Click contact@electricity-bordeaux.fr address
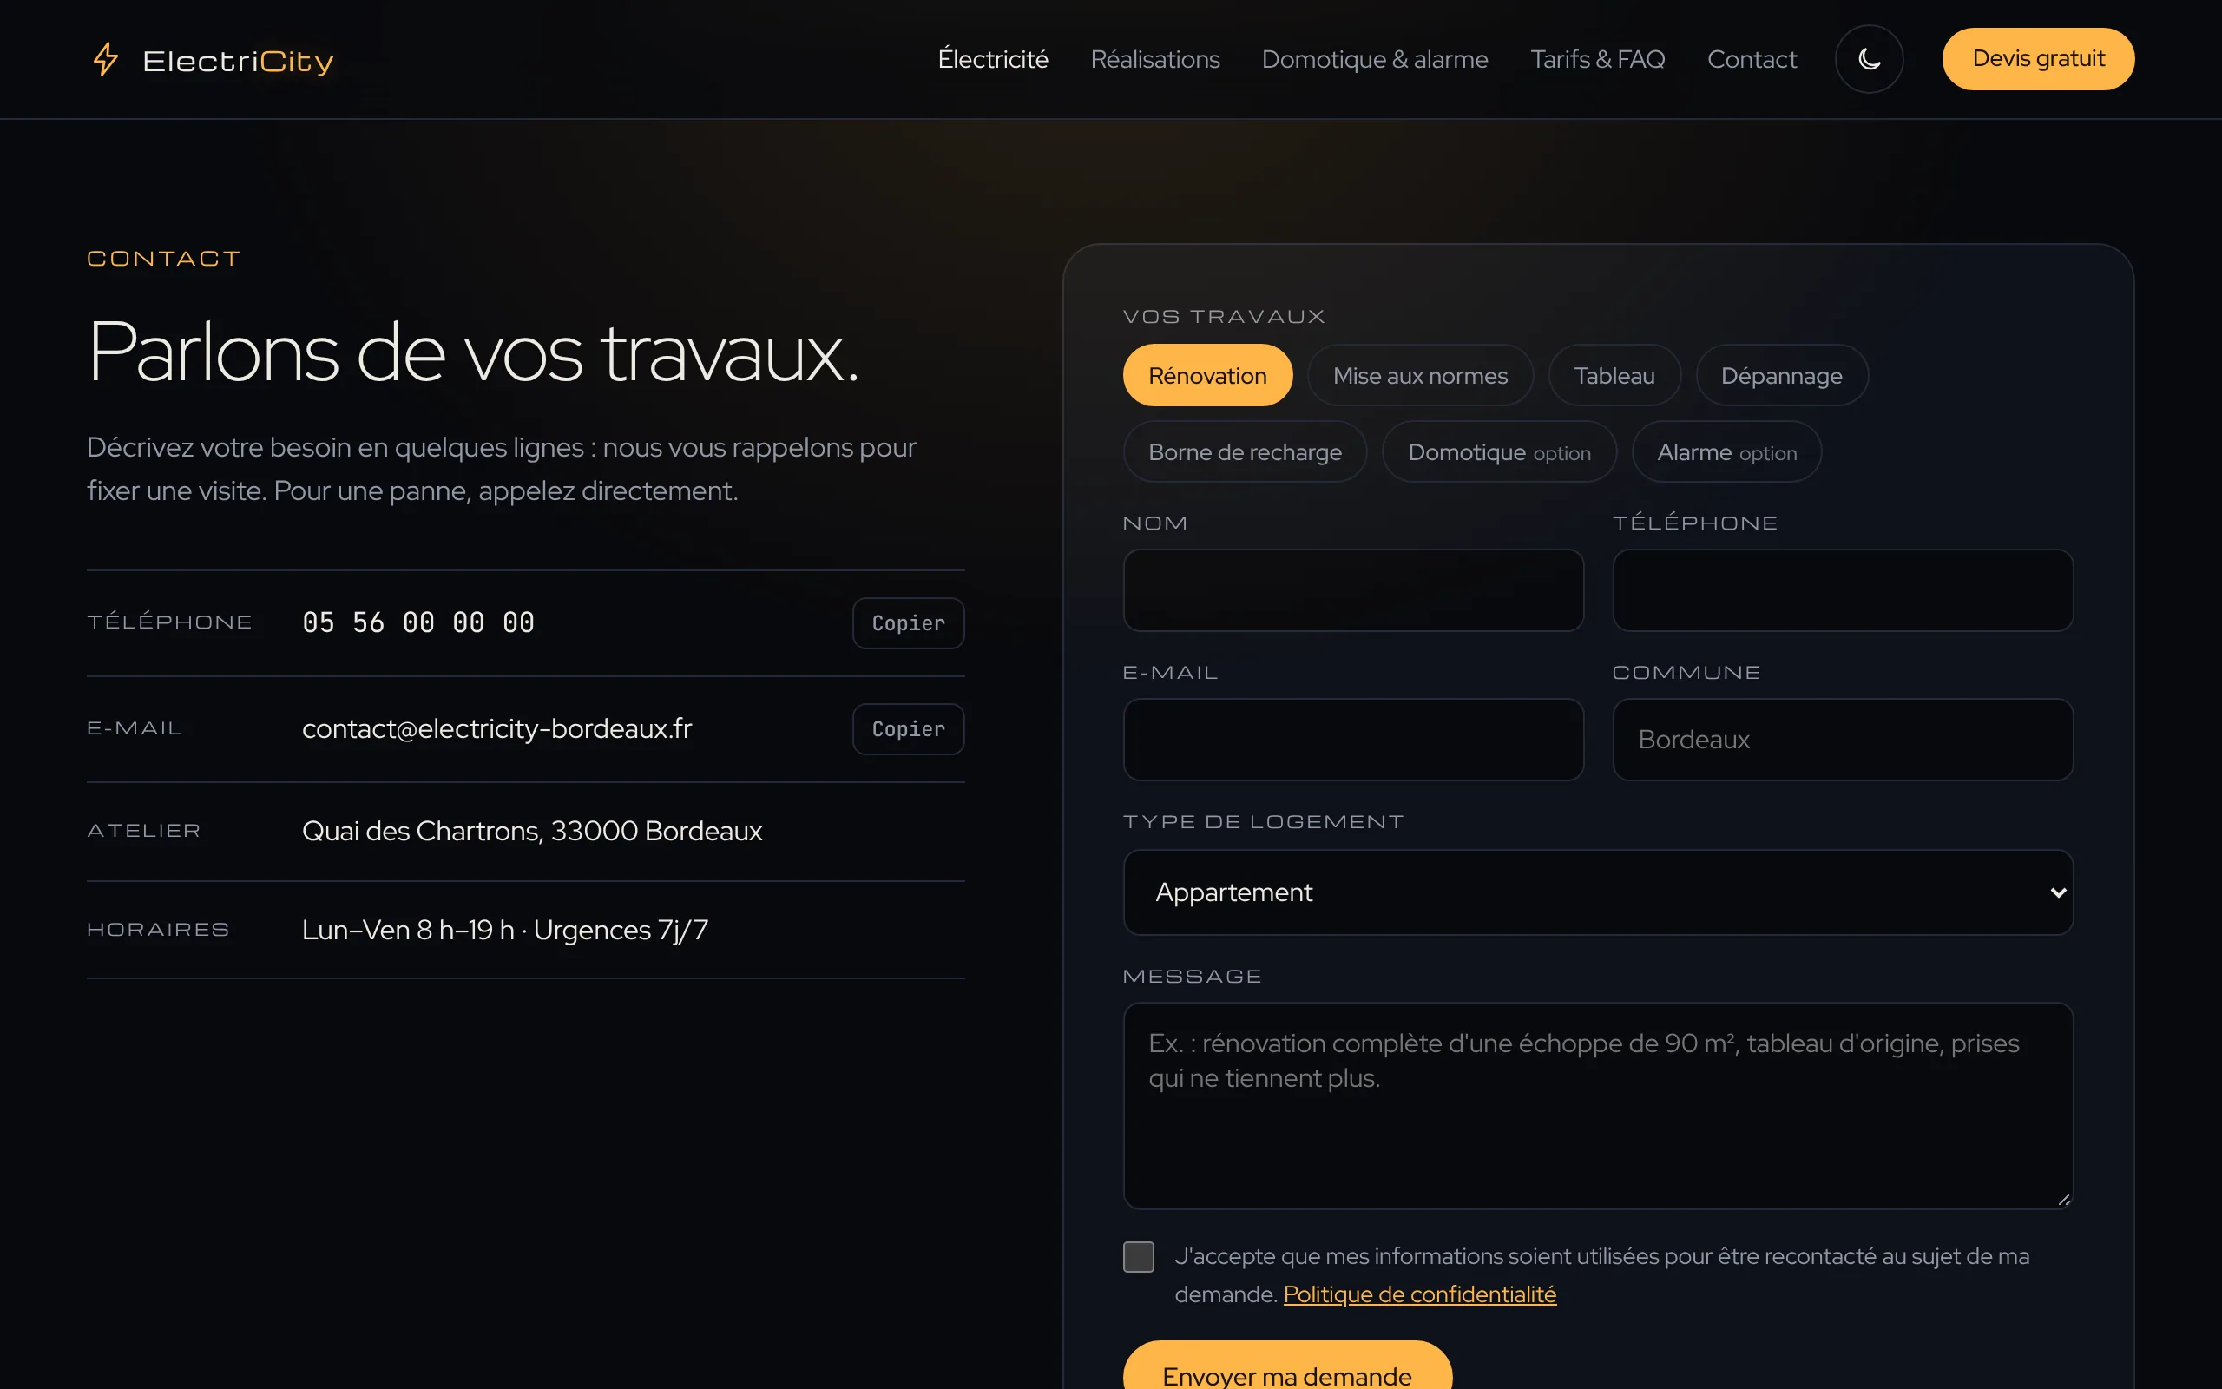Screen dimensions: 2222x1389 [x=496, y=728]
